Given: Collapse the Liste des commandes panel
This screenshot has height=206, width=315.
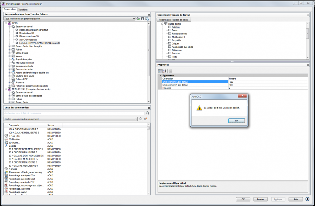Looking at the screenshot, I should point(149,108).
